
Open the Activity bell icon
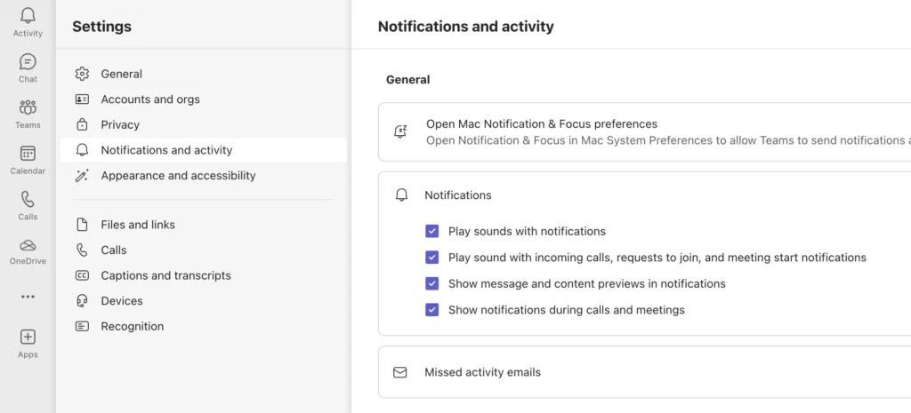coord(28,16)
